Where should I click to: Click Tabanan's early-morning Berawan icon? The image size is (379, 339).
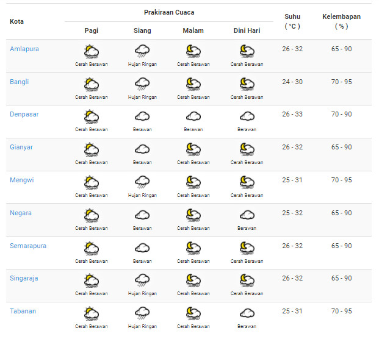(247, 313)
